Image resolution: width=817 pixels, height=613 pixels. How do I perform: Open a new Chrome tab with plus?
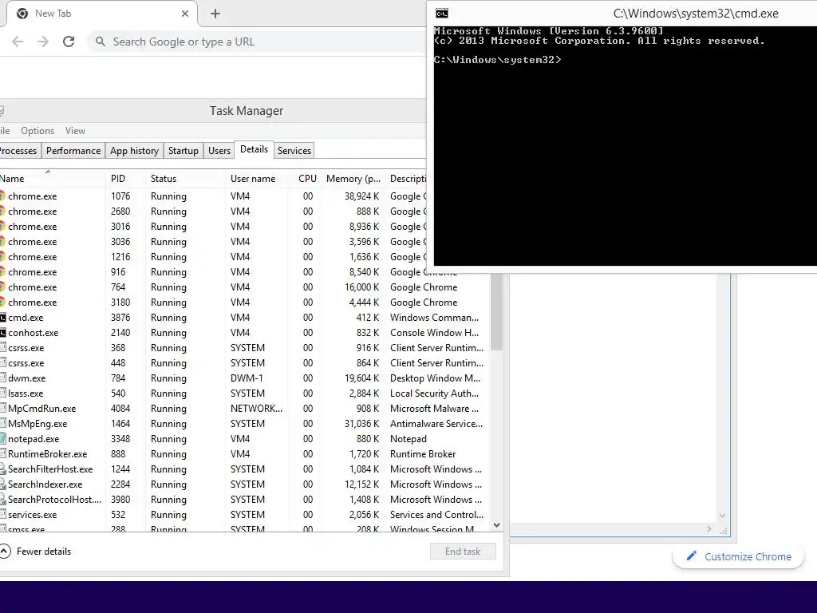[x=215, y=14]
